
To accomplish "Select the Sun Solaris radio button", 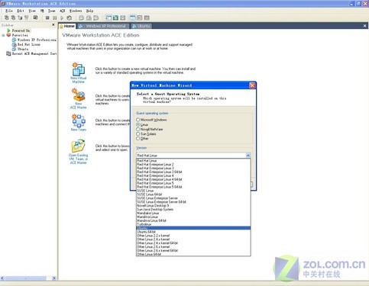I will click(138, 133).
